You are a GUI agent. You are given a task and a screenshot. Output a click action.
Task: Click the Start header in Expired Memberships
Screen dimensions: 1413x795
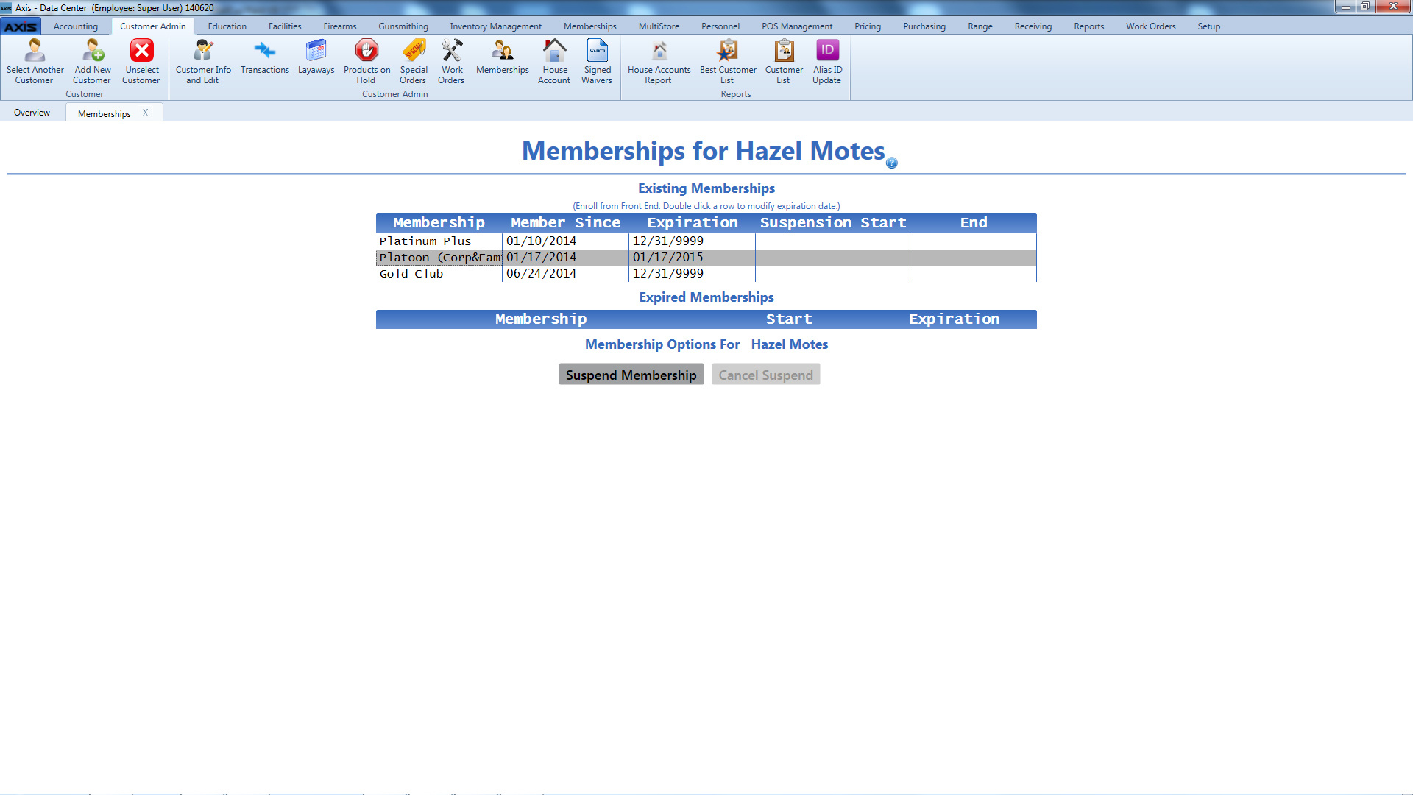pyautogui.click(x=789, y=319)
